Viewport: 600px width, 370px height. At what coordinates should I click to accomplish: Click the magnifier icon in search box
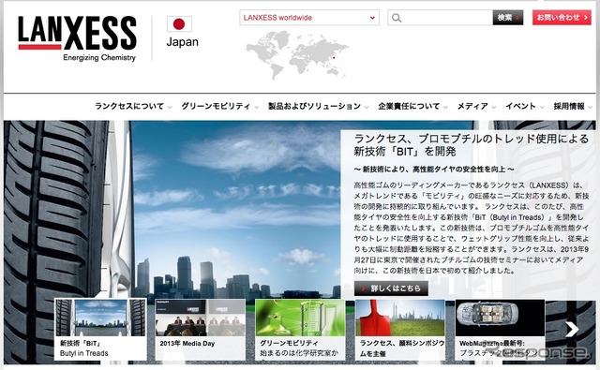click(x=397, y=18)
